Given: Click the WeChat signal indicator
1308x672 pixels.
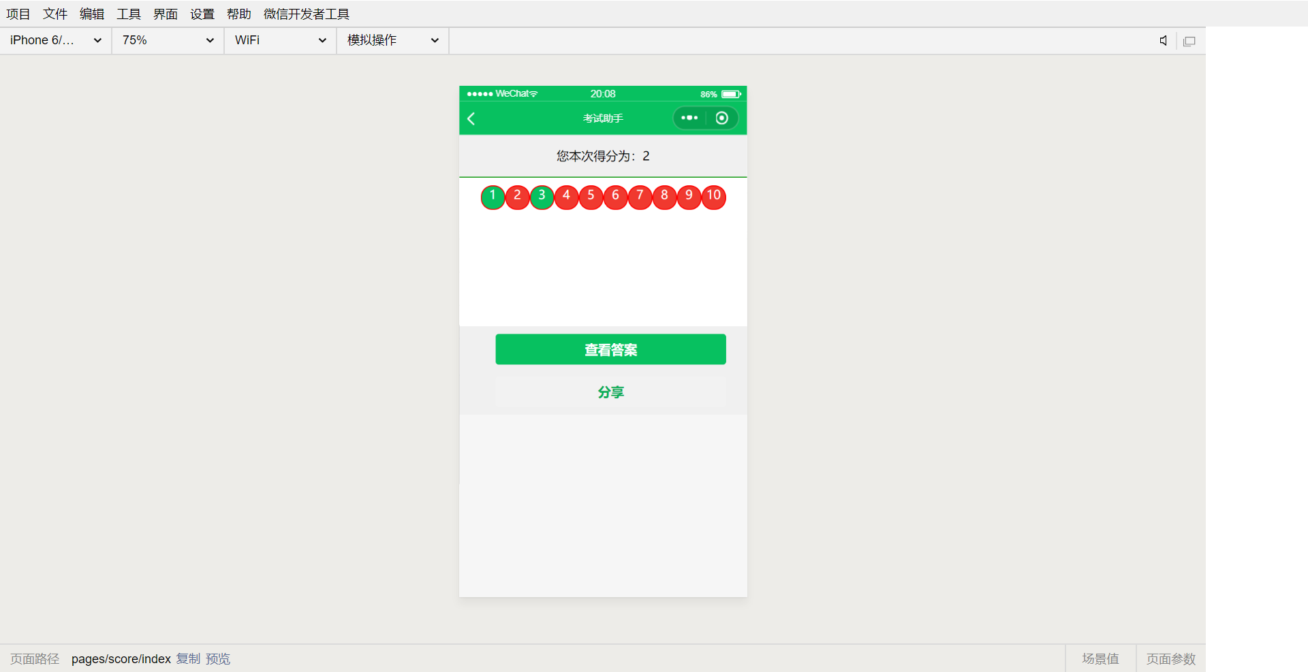Looking at the screenshot, I should 502,94.
